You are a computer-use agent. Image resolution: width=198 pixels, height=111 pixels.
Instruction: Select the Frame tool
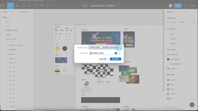[x=17, y=6]
